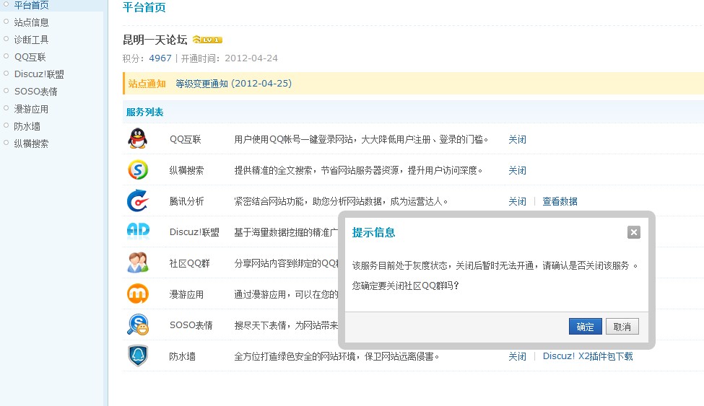Click the 服务列表 section heading
The width and height of the screenshot is (704, 406).
point(144,112)
